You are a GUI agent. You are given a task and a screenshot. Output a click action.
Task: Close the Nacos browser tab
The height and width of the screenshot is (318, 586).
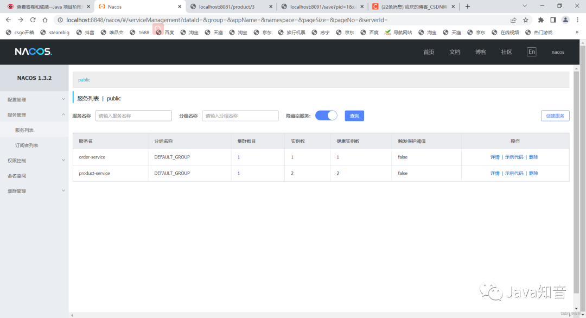click(180, 7)
